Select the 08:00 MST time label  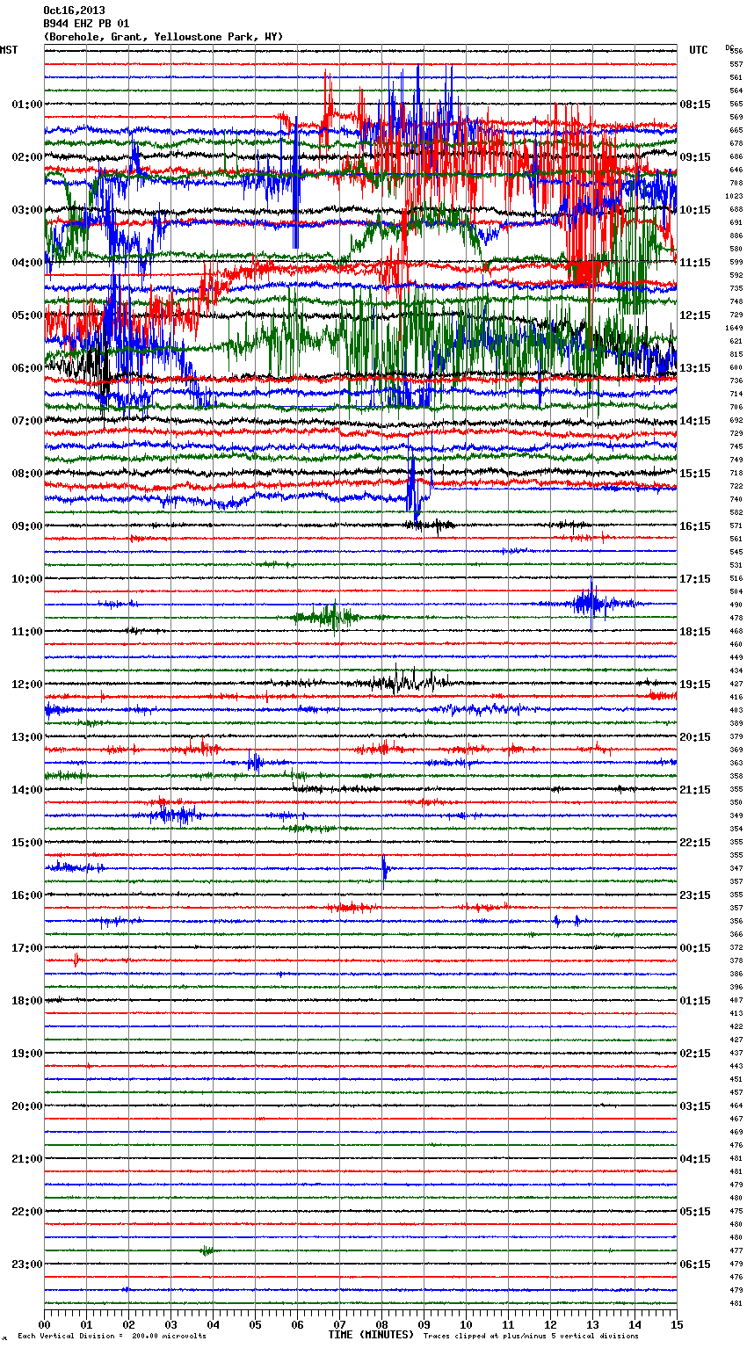[x=27, y=474]
